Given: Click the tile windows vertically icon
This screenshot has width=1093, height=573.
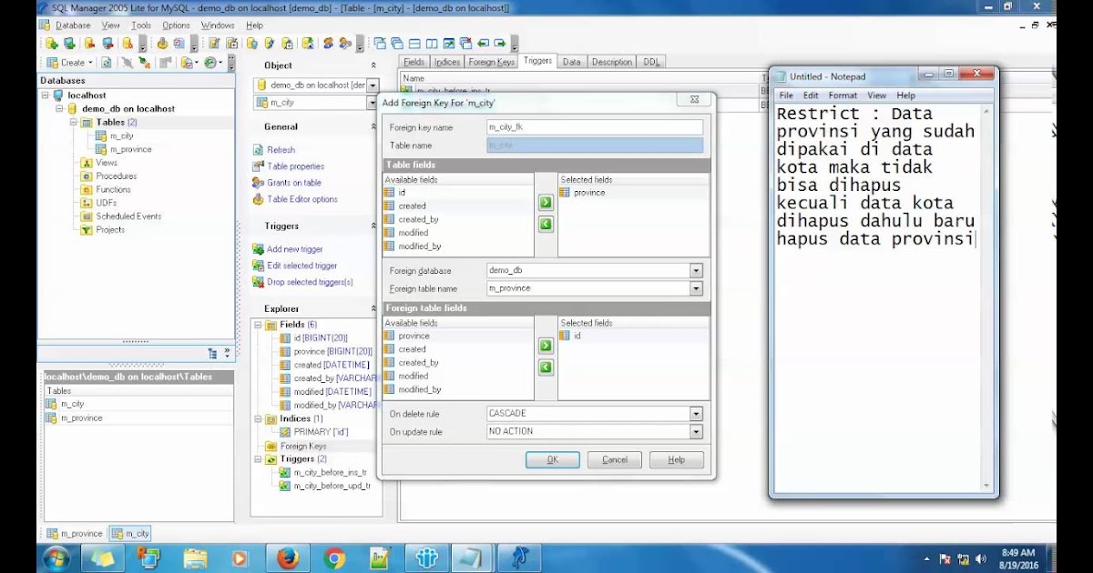Looking at the screenshot, I should click(x=431, y=43).
